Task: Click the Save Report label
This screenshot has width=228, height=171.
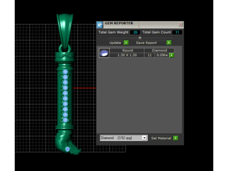Action: [146, 43]
